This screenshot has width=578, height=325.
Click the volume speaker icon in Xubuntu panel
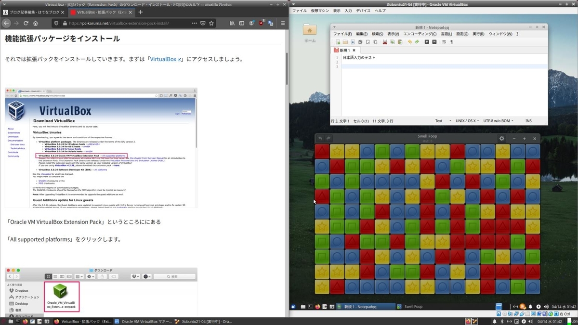[546, 306]
